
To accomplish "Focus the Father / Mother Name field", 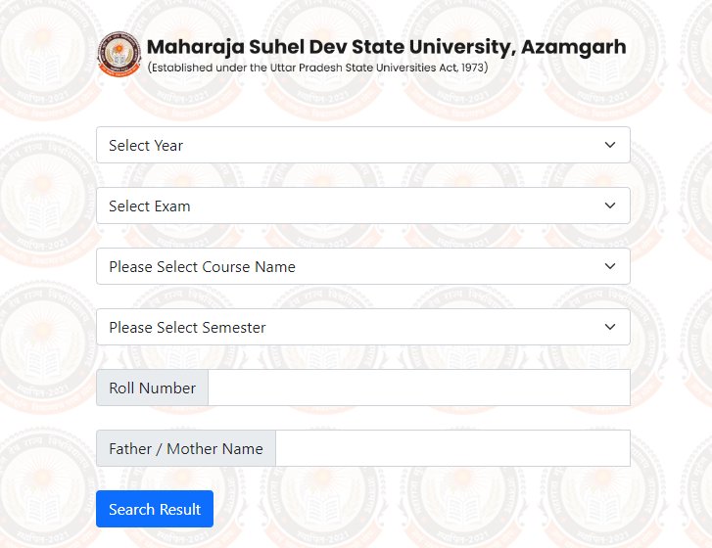I will tap(451, 448).
